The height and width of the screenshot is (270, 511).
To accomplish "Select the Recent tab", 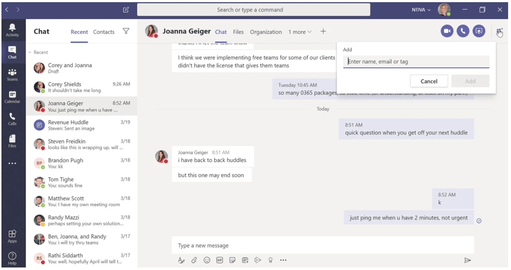I will pyautogui.click(x=79, y=32).
